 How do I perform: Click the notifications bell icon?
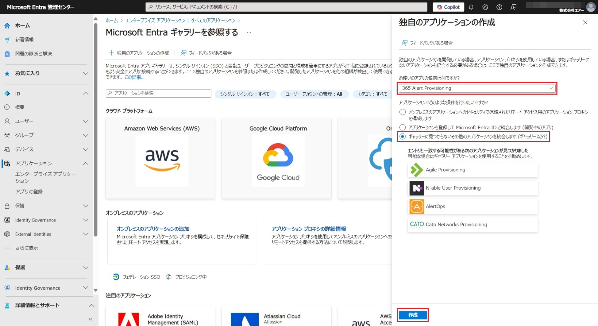click(x=471, y=7)
